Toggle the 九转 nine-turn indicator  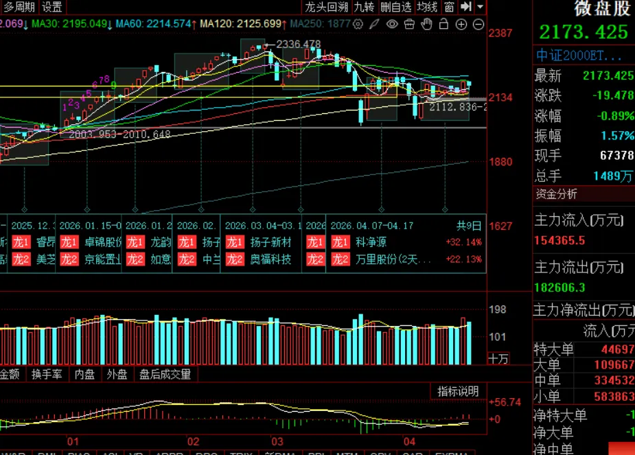tap(364, 6)
